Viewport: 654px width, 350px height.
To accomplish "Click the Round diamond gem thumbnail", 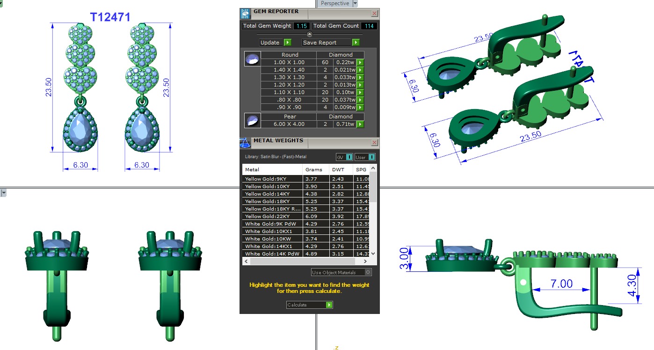I will (252, 59).
